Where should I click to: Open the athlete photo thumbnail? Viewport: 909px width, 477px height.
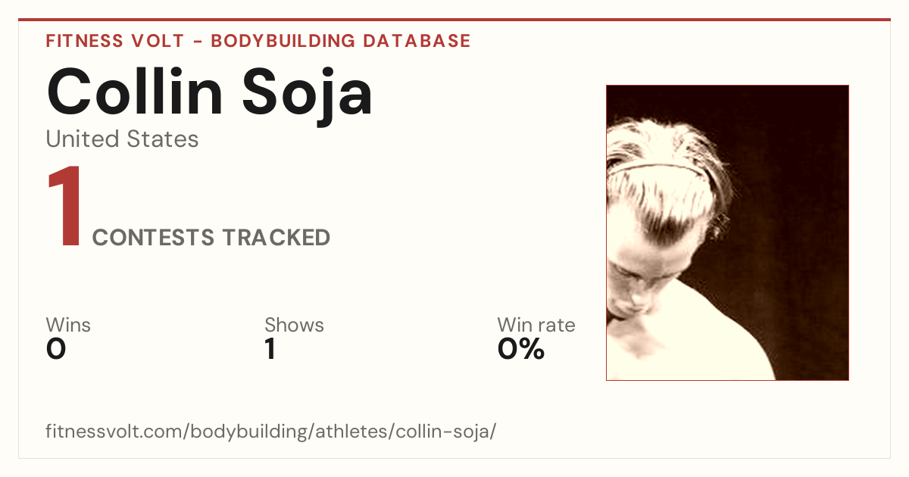tap(727, 232)
